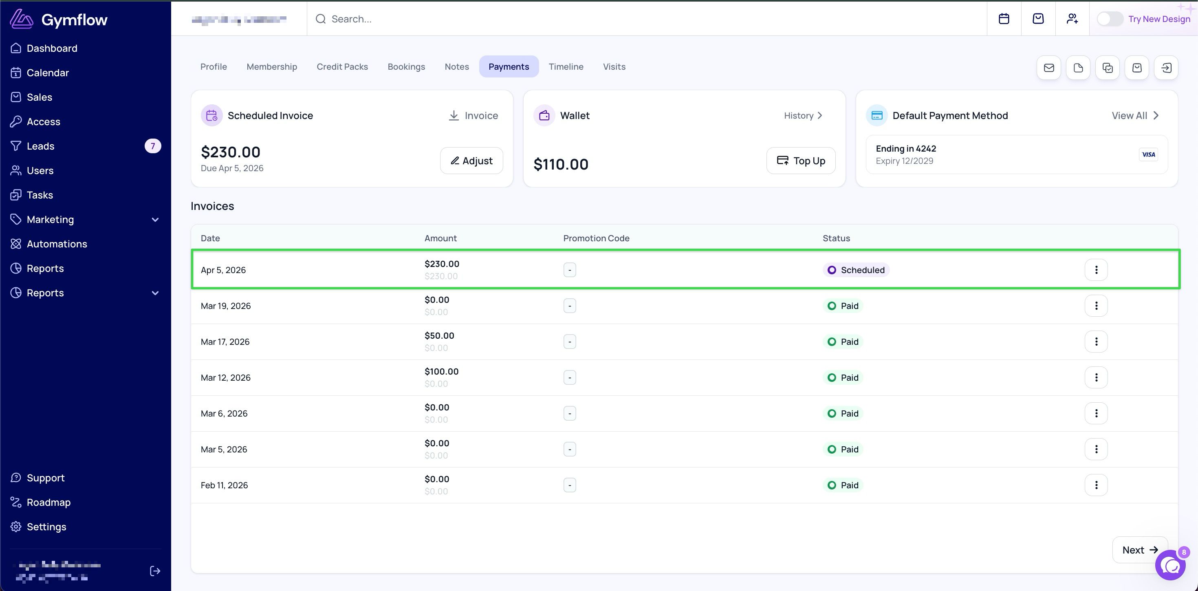The image size is (1198, 591).
Task: Open the three-dot menu for Apr 5, 2026 invoice
Action: (1096, 270)
